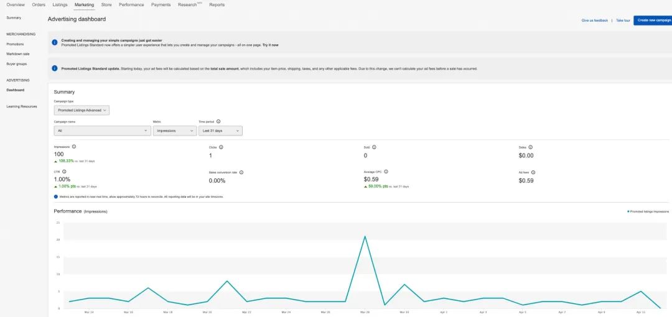Screen dimensions: 672x317
Task: Expand the Campaign name dropdown
Action: coord(102,131)
